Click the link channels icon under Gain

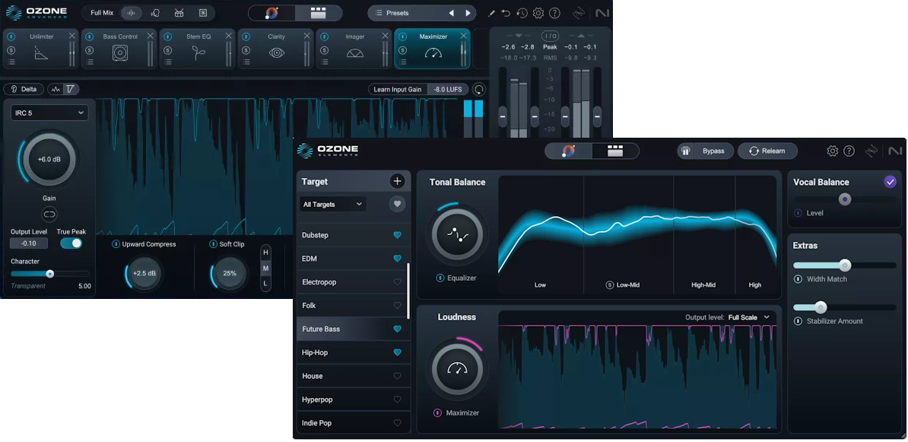click(x=49, y=215)
